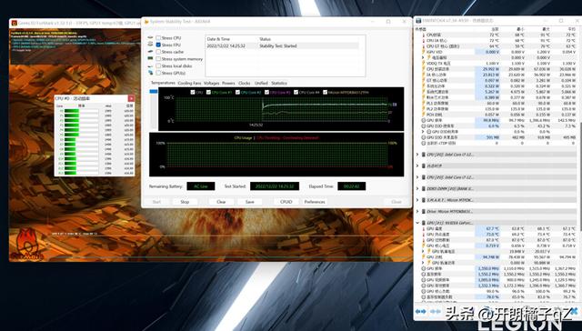Click the HWiNFO64 title bar icon
The height and width of the screenshot is (331, 582).
click(418, 21)
